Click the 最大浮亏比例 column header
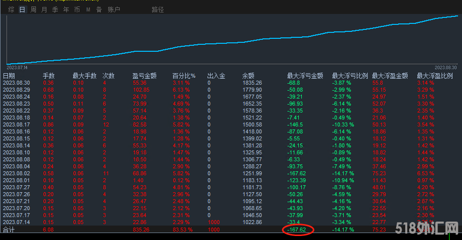 (x=350, y=76)
